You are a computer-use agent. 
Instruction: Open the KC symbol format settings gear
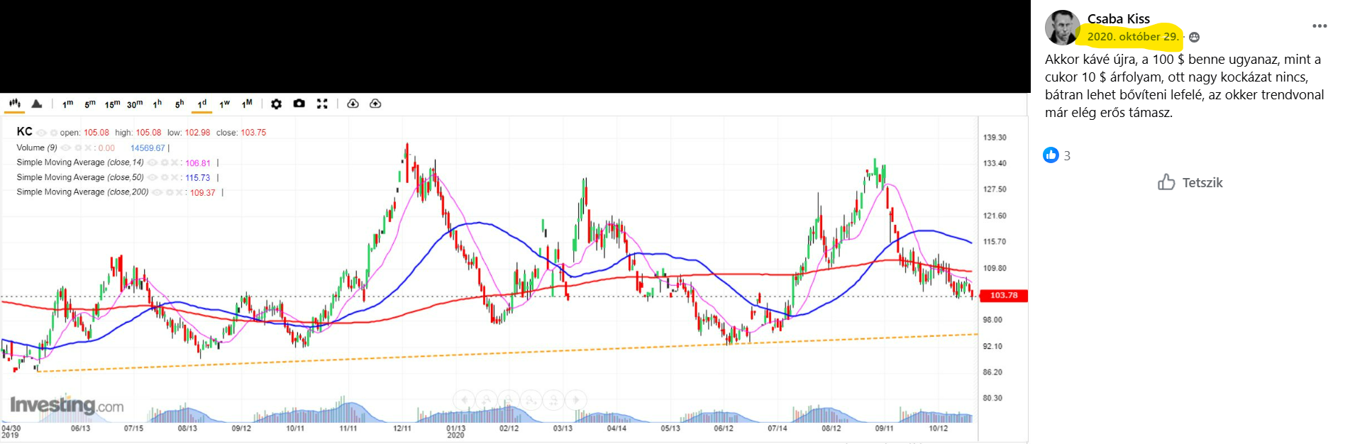point(53,133)
